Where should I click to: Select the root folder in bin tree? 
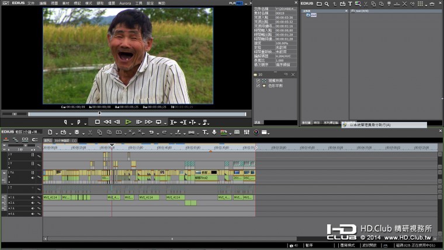pos(313,15)
